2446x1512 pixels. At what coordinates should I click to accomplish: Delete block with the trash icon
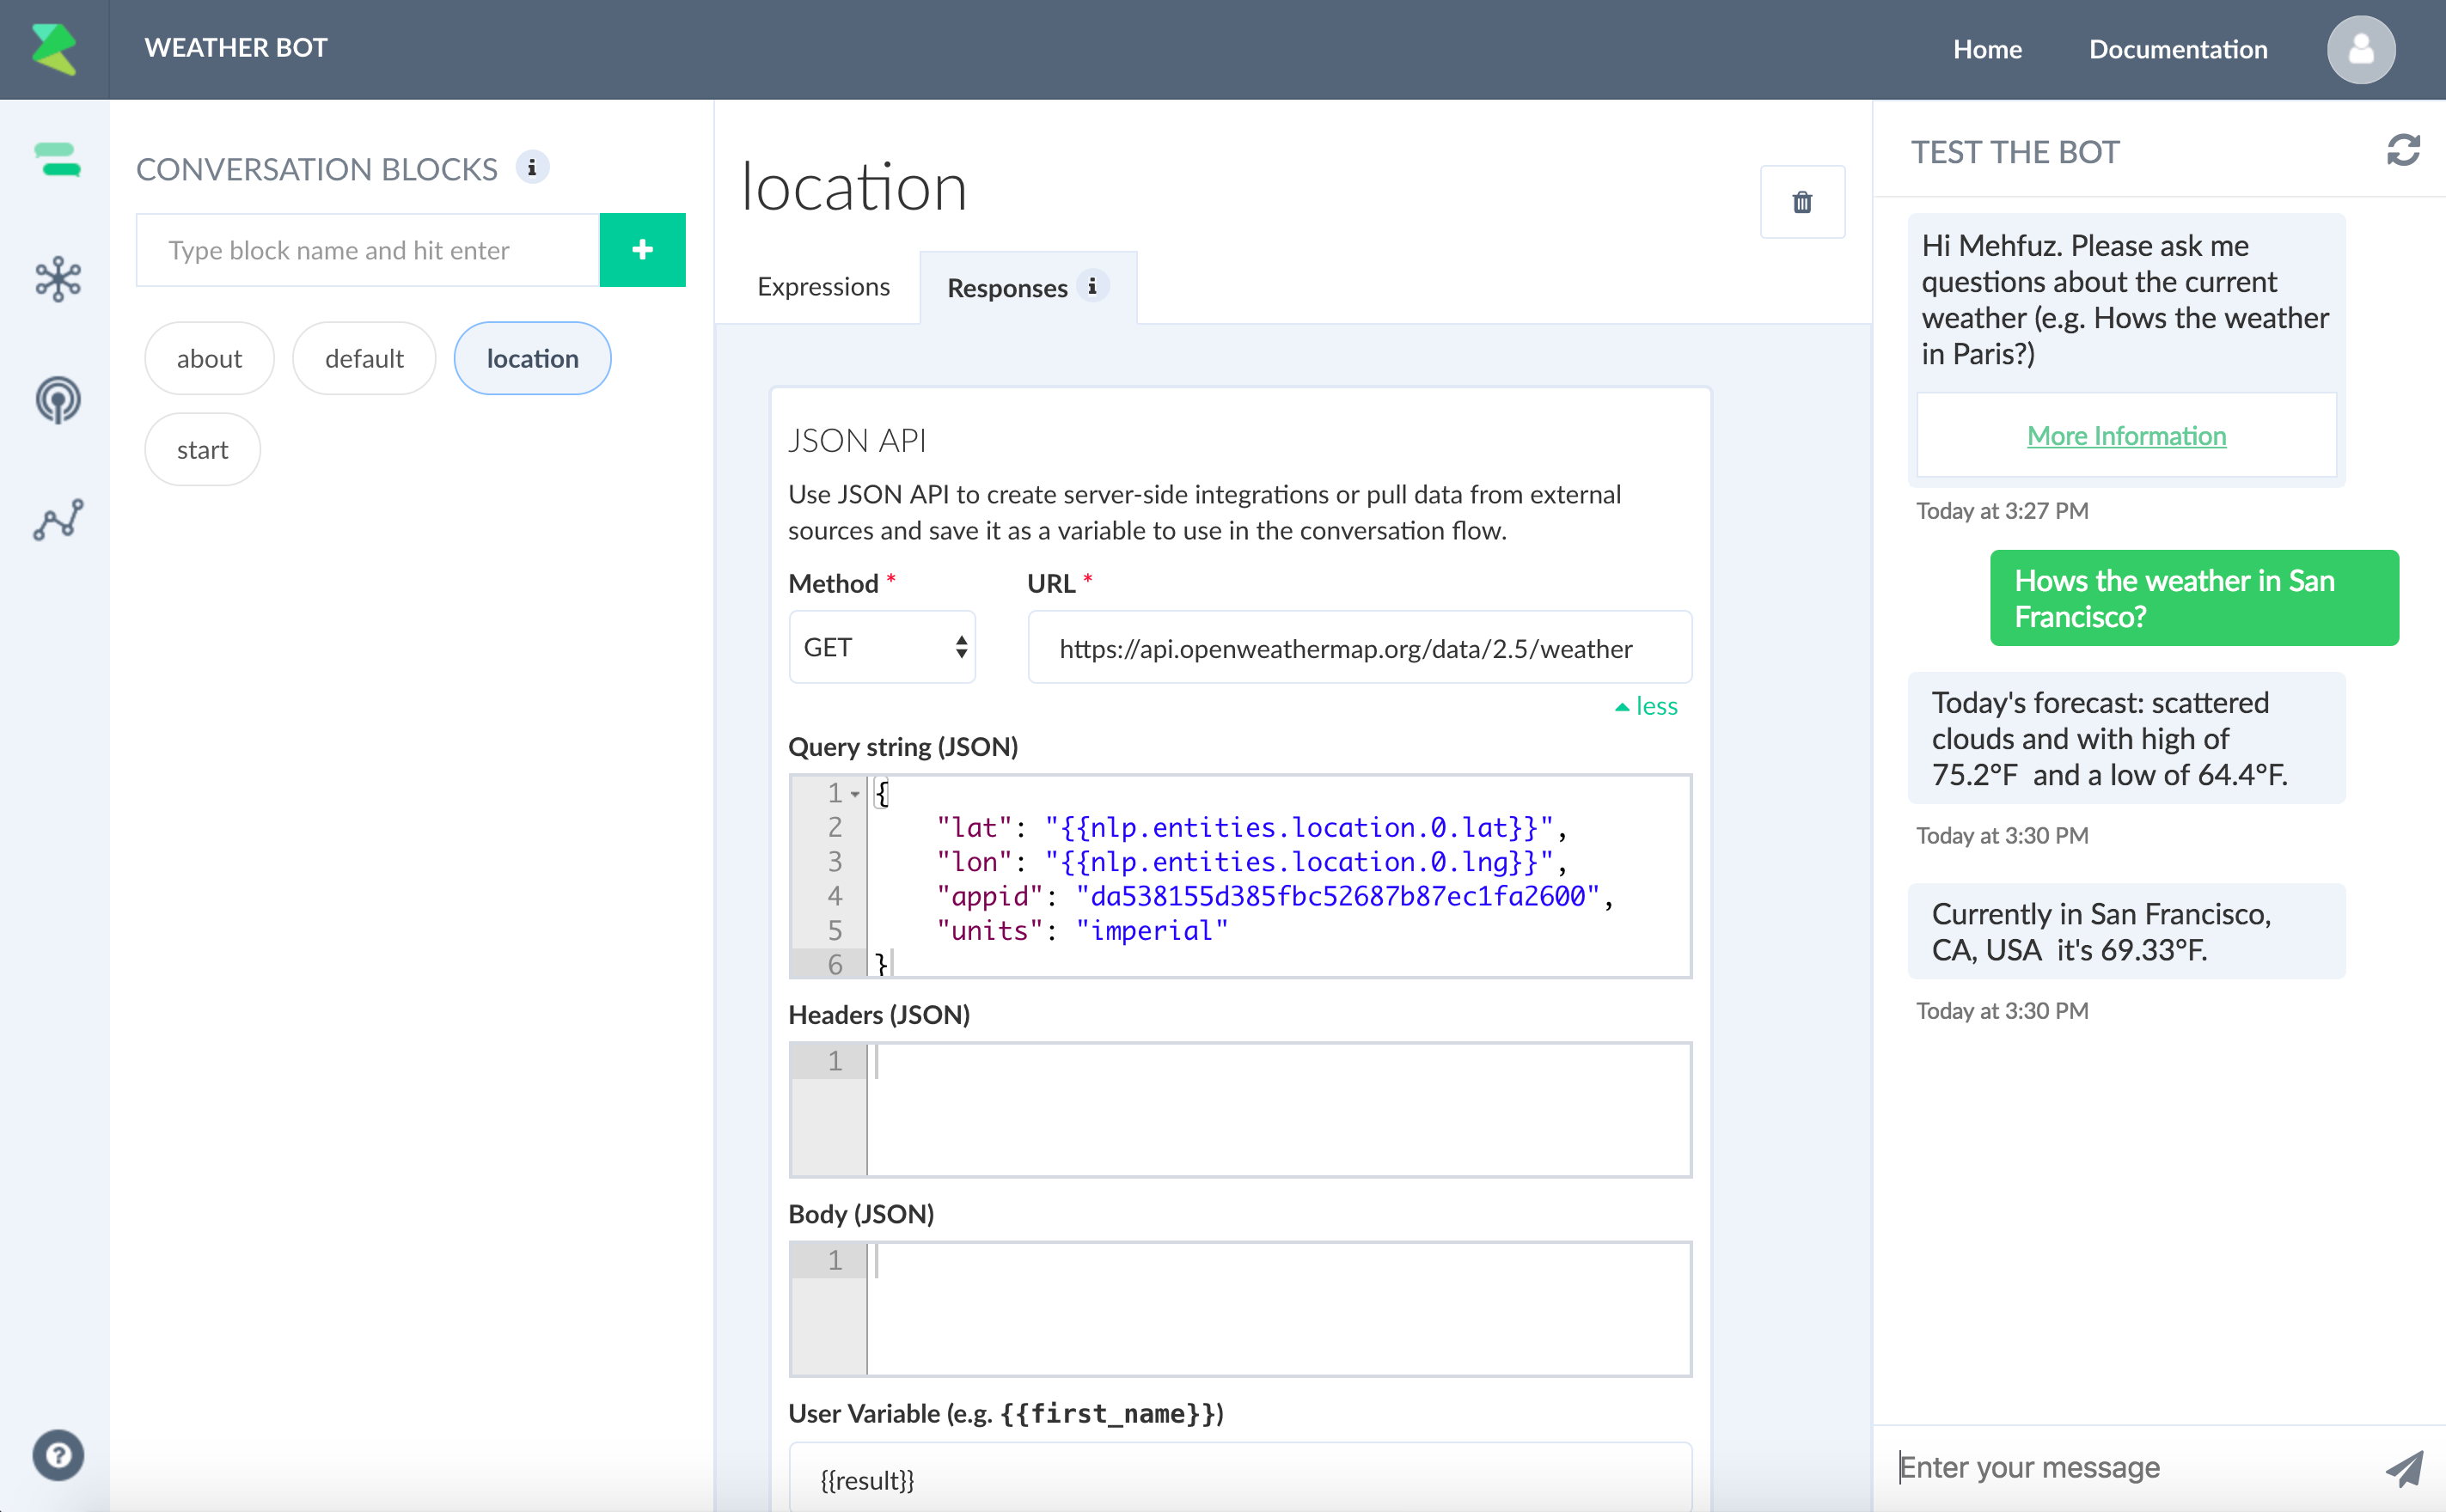(1801, 202)
